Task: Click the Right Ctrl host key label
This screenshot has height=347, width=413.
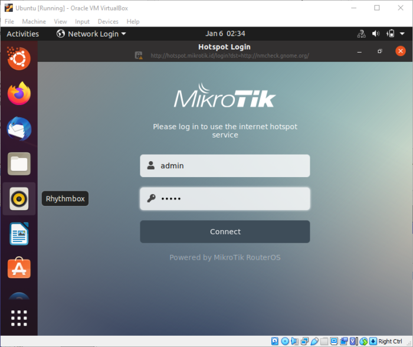Action: pyautogui.click(x=390, y=341)
